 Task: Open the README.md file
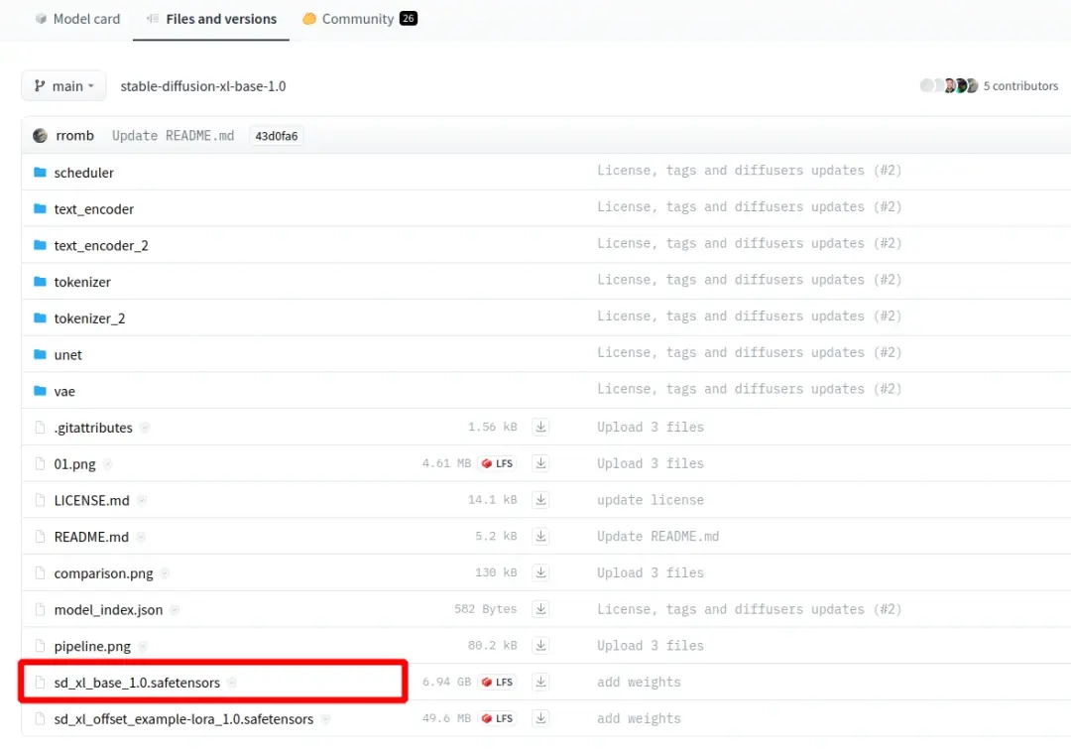coord(91,537)
